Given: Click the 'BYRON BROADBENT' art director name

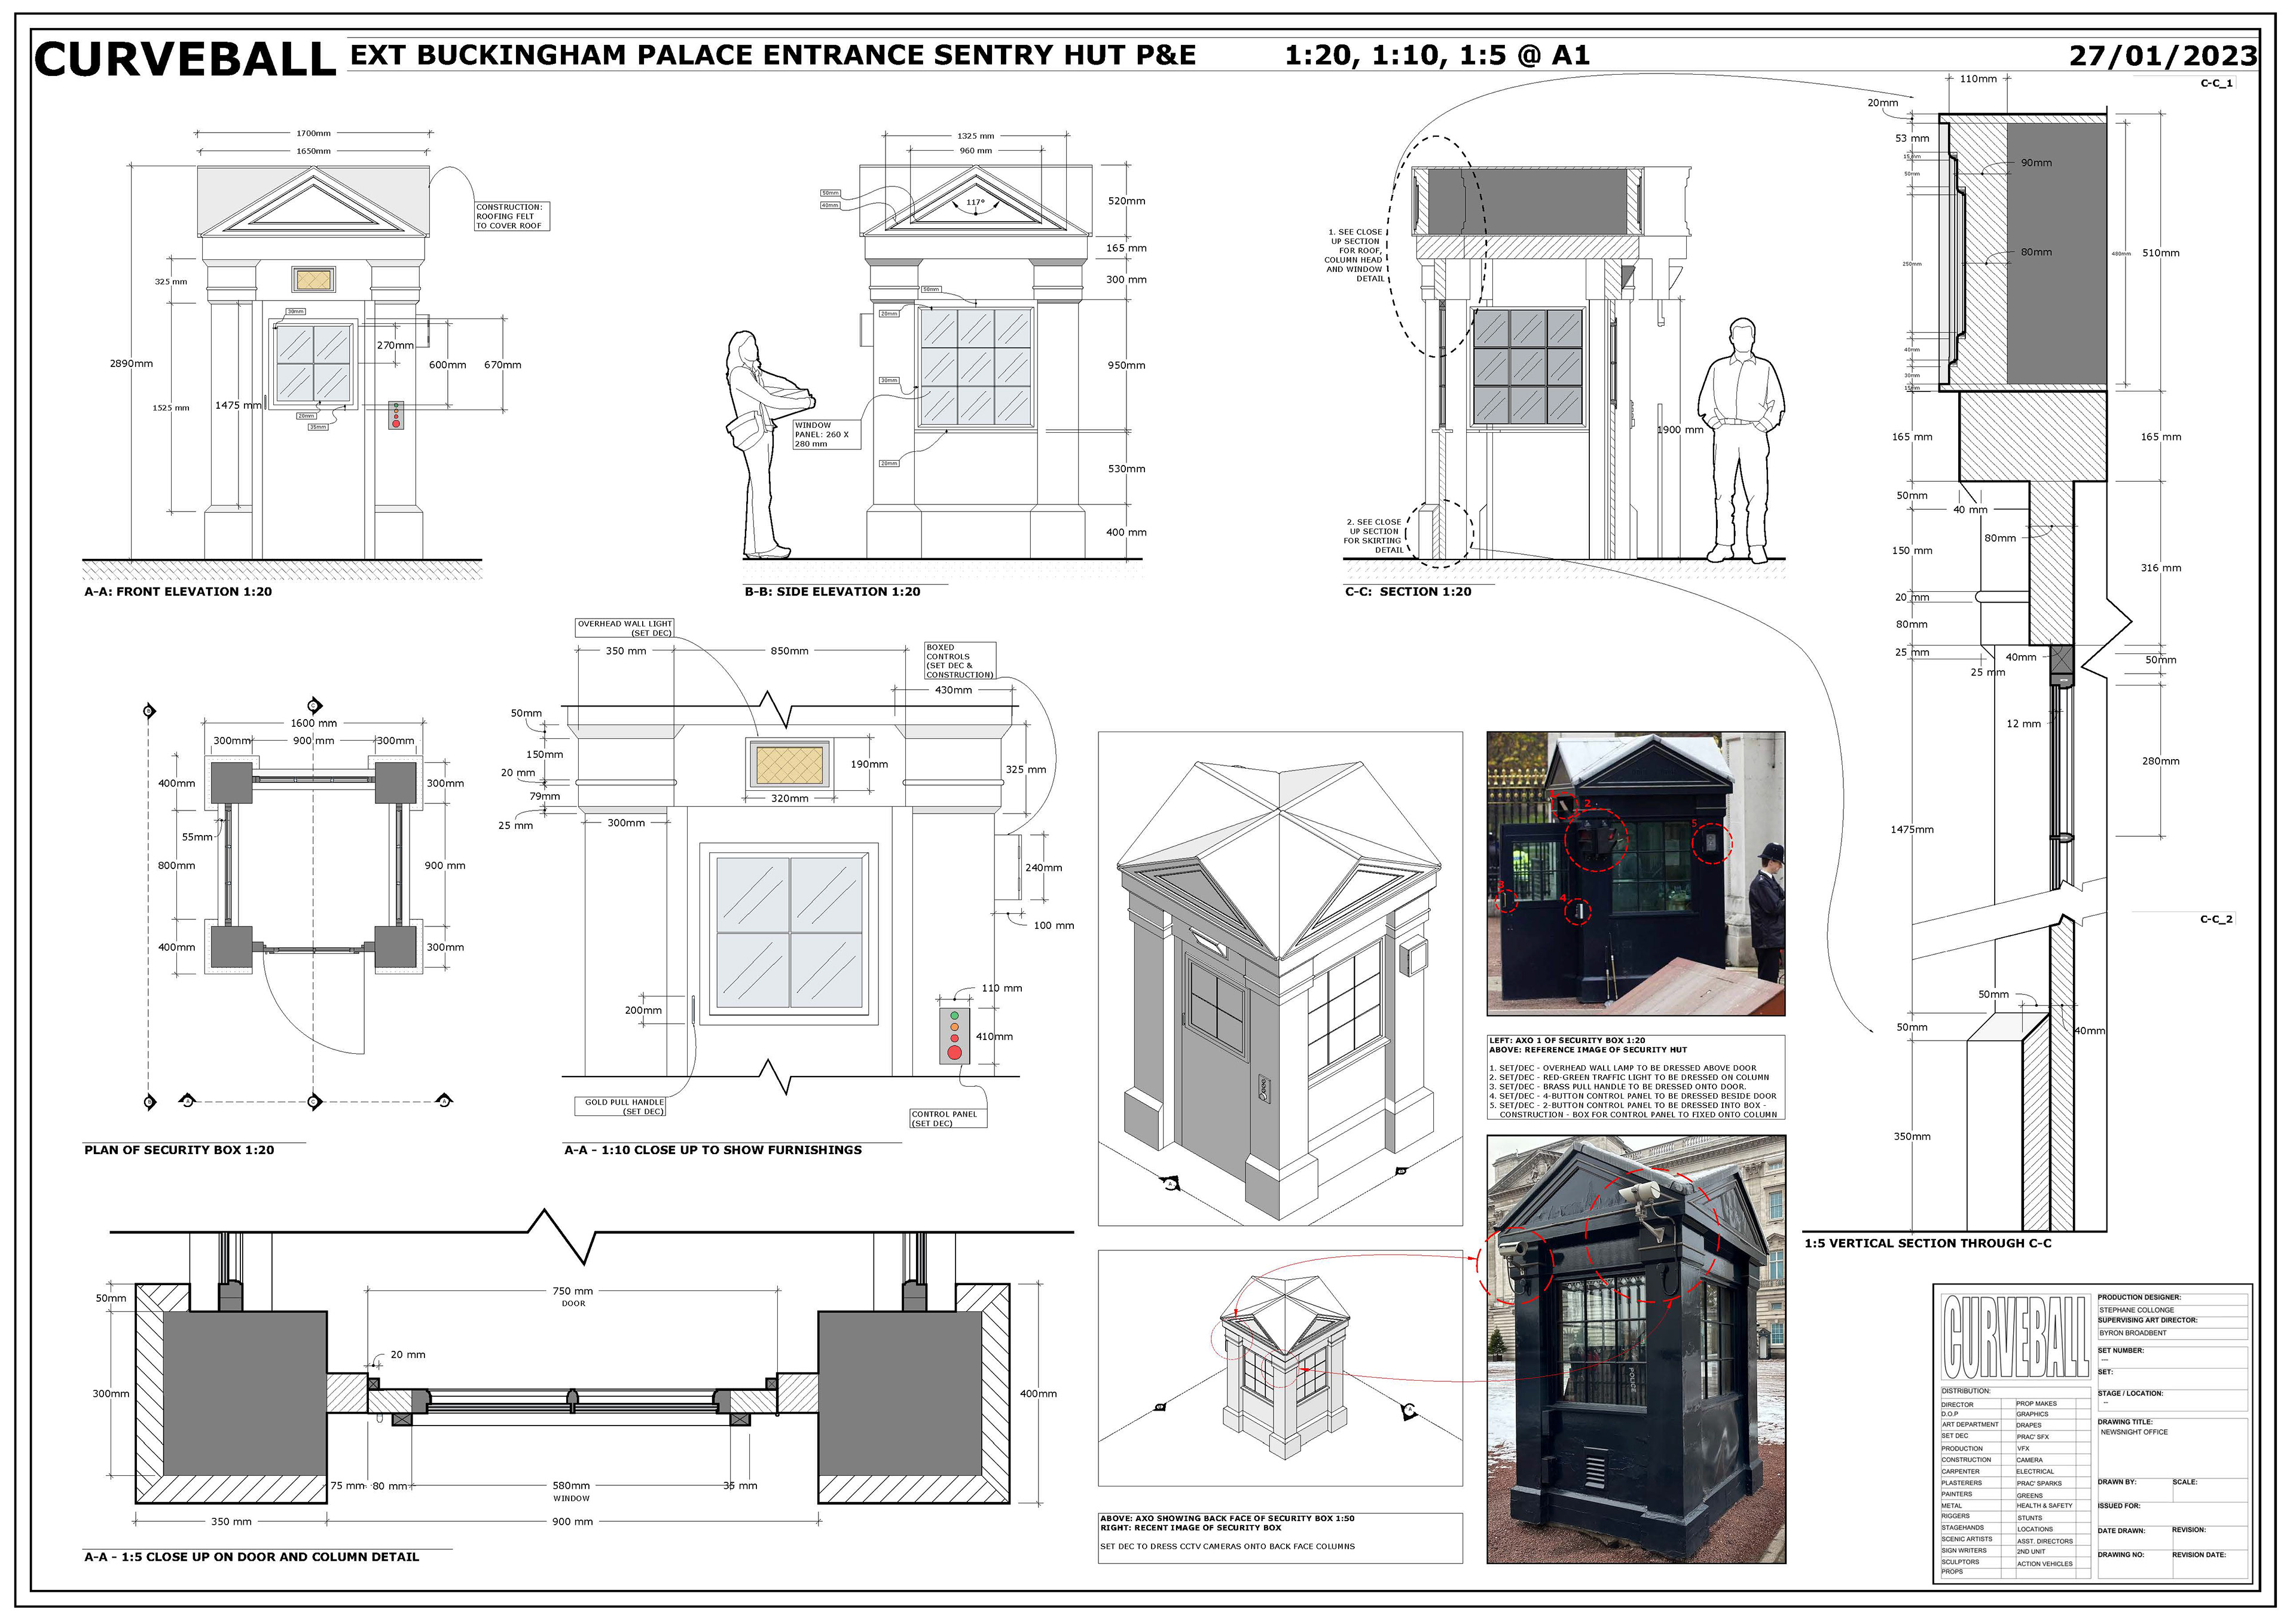Looking at the screenshot, I should click(x=2132, y=1332).
